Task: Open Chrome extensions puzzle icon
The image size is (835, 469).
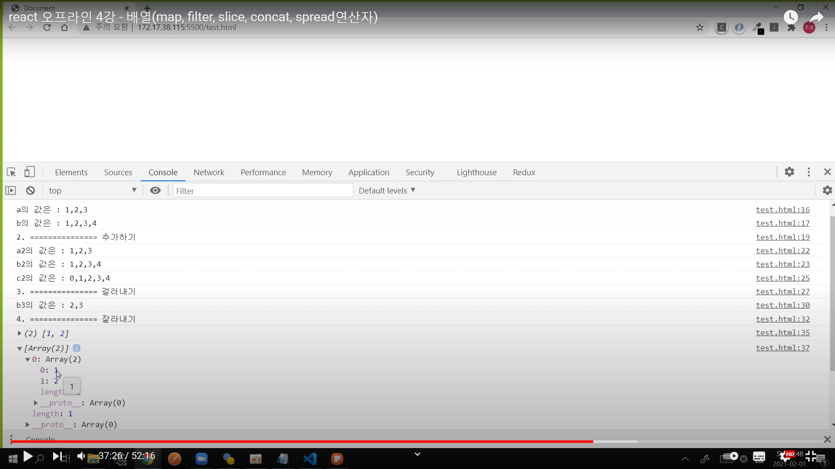Action: pyautogui.click(x=792, y=28)
